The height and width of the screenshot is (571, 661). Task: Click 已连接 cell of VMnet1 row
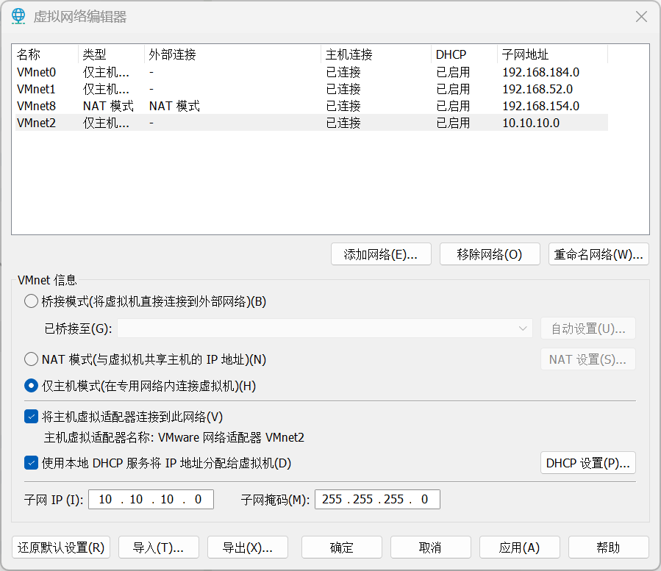tap(343, 89)
